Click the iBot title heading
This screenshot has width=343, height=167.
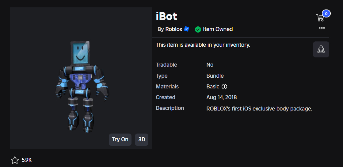click(166, 16)
